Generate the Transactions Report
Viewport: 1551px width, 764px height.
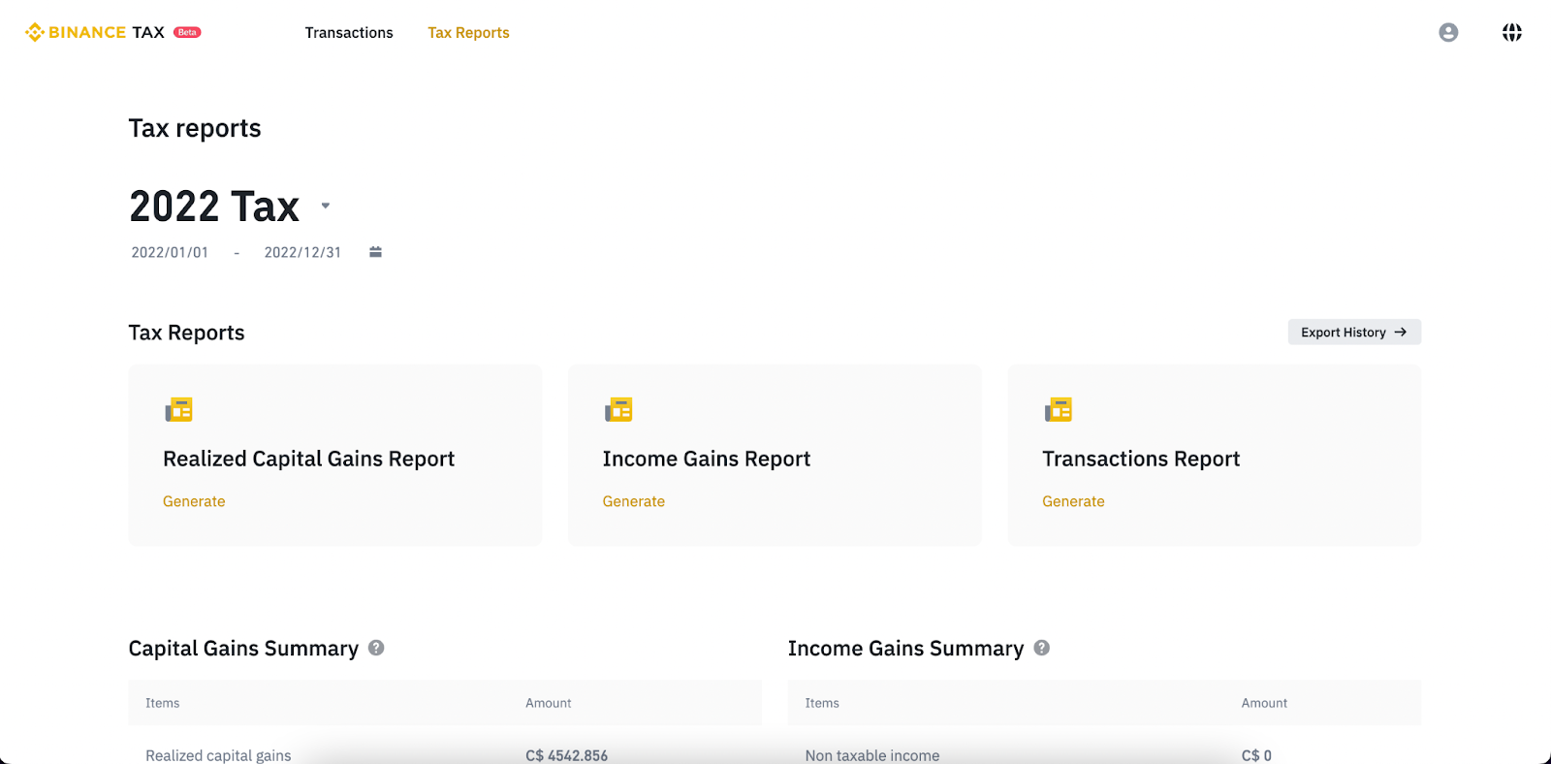pyautogui.click(x=1073, y=501)
